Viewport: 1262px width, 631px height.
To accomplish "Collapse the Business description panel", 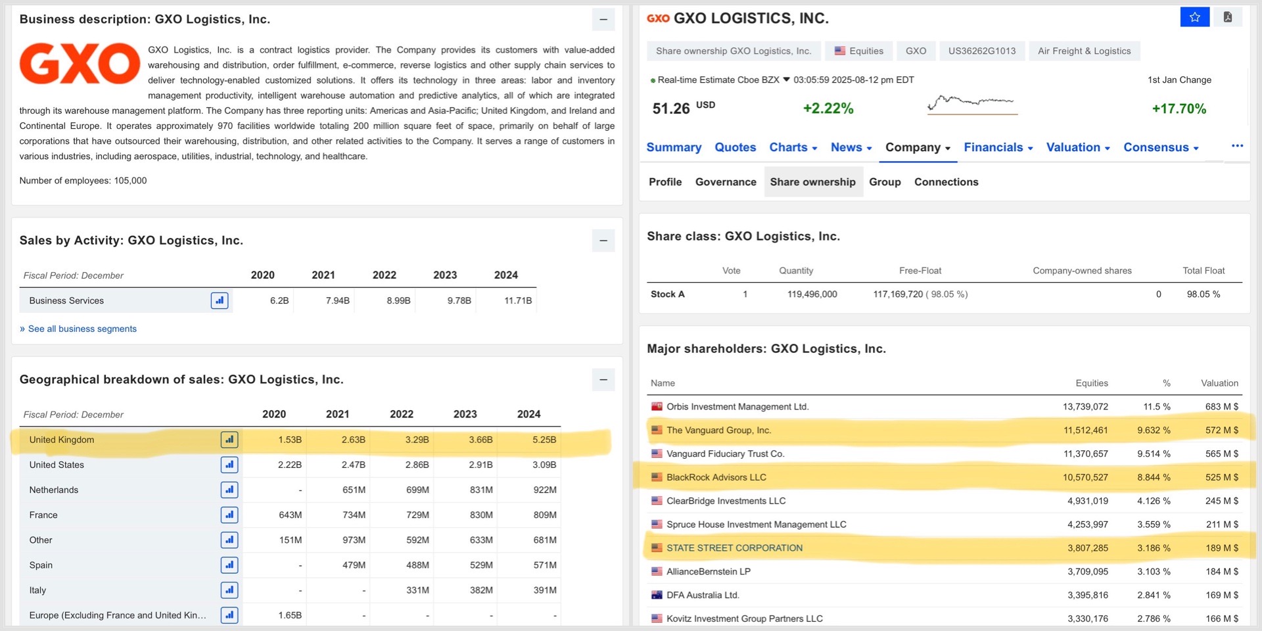I will 603,20.
